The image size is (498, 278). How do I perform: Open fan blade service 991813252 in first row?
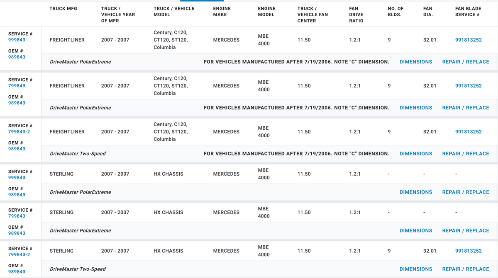pyautogui.click(x=469, y=40)
